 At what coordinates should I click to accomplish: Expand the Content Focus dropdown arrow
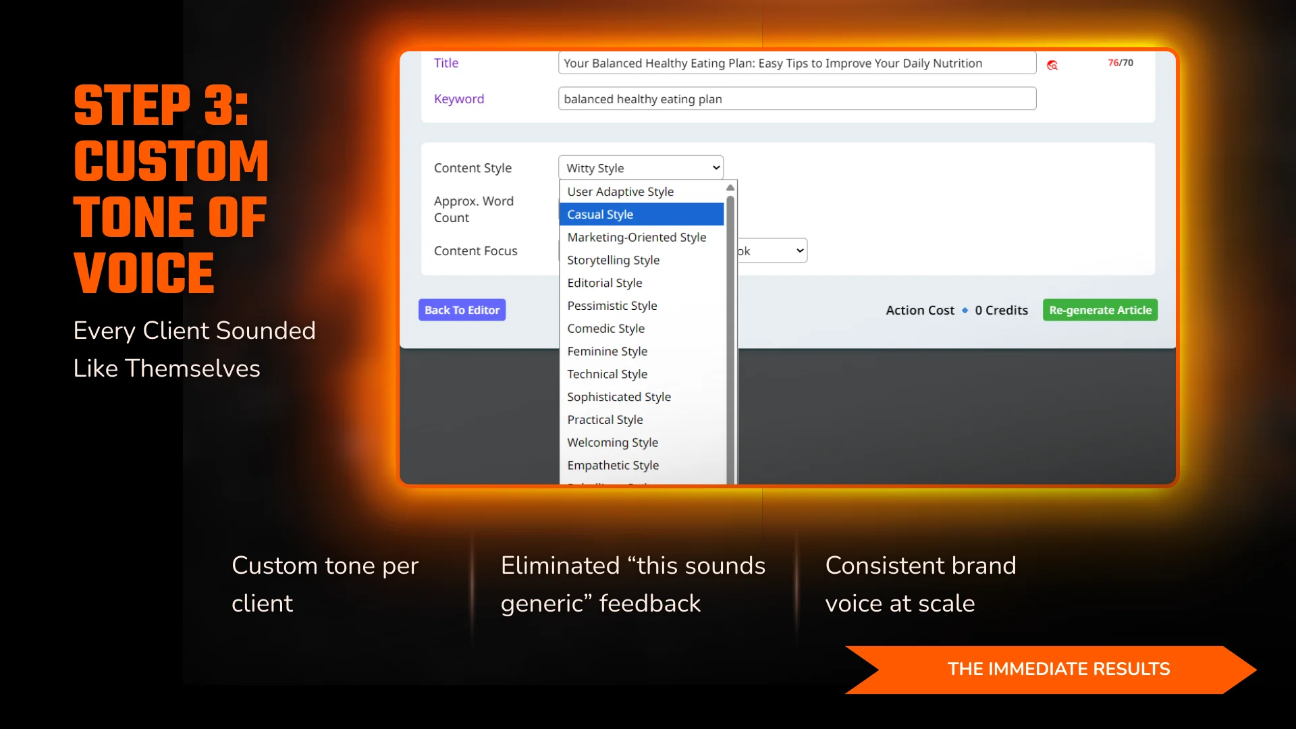click(800, 251)
